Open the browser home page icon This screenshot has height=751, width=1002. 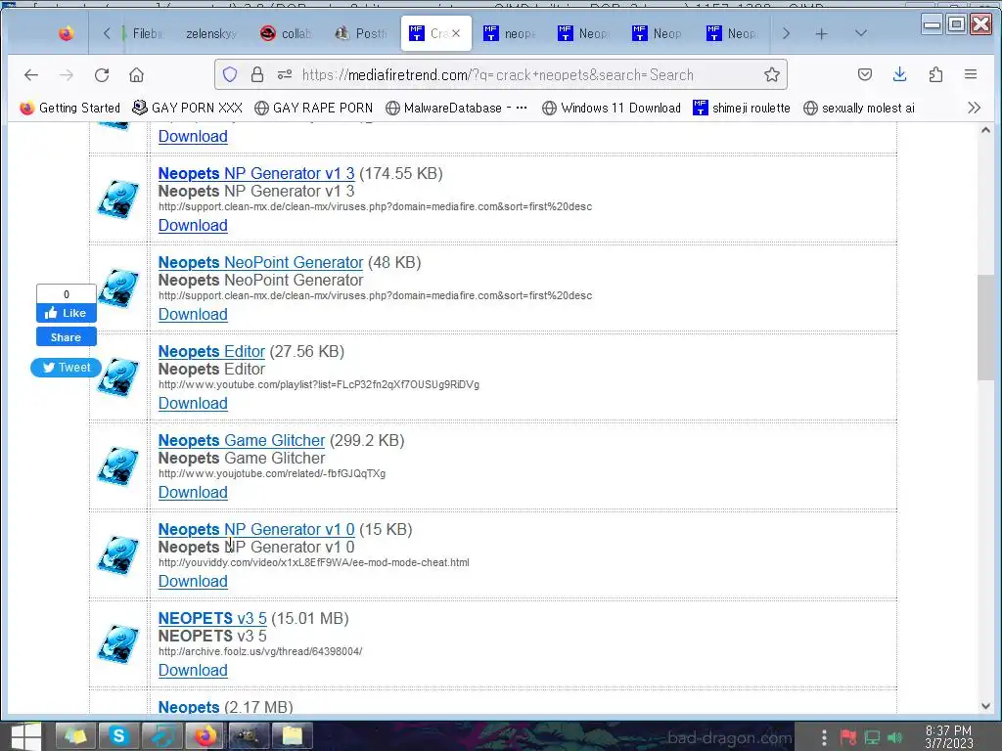[x=136, y=74]
